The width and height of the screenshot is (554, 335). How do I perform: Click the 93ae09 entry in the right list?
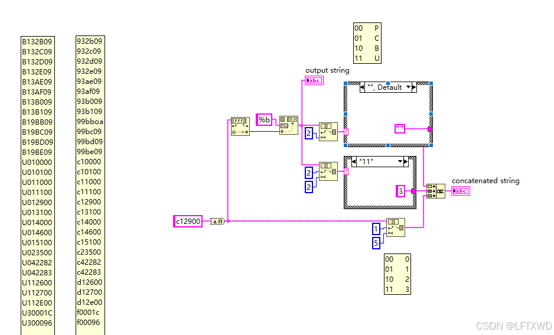pos(89,82)
